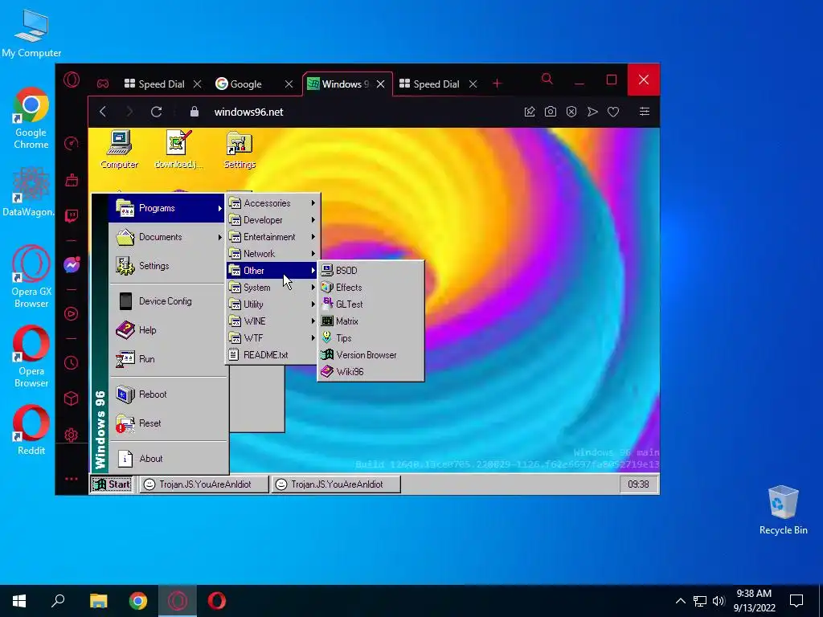This screenshot has height=617, width=823.
Task: Open Easy Setup sliders icon
Action: point(645,111)
